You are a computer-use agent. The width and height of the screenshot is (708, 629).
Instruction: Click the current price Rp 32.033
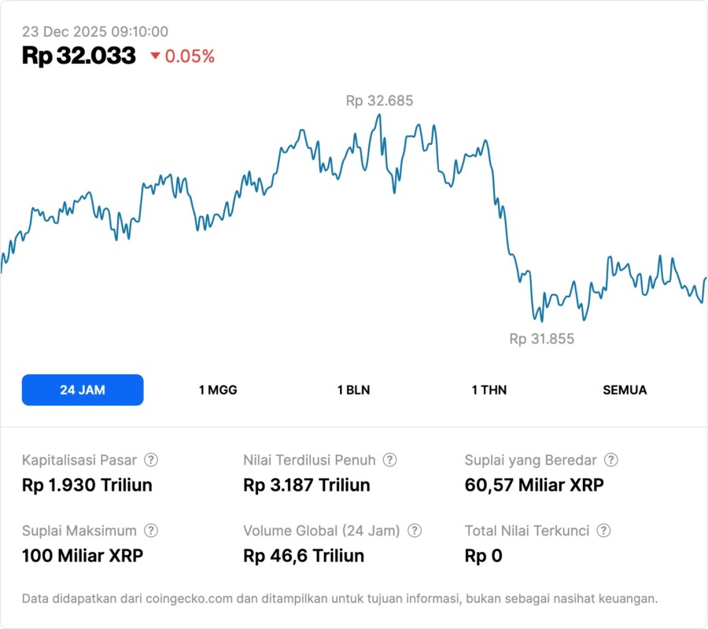click(79, 56)
